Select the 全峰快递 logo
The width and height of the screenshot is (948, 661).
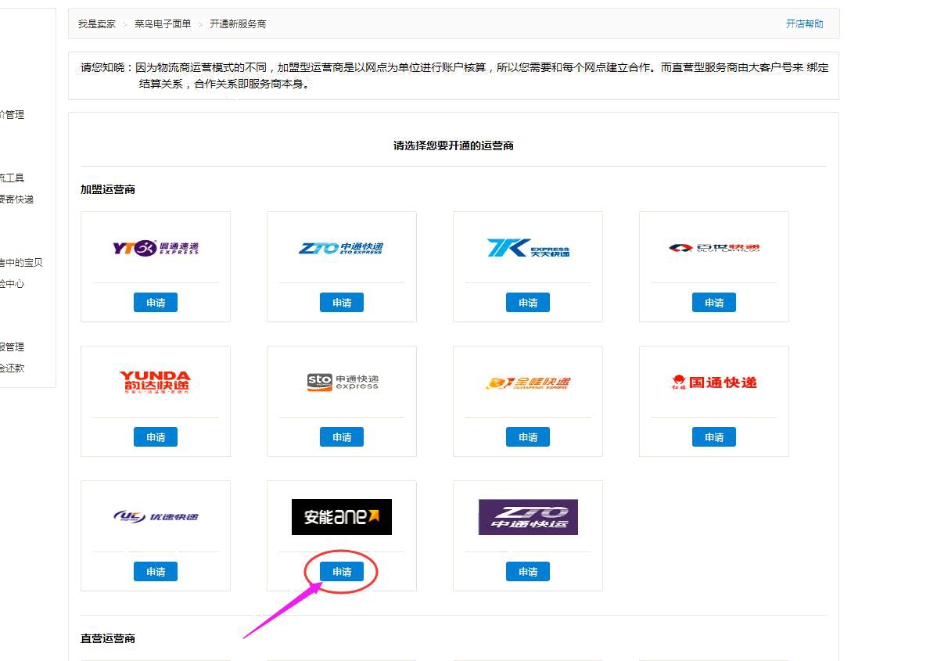(x=528, y=383)
